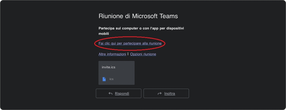Select the 'invite.ics' file name text
286x110 pixels.
[109, 67]
